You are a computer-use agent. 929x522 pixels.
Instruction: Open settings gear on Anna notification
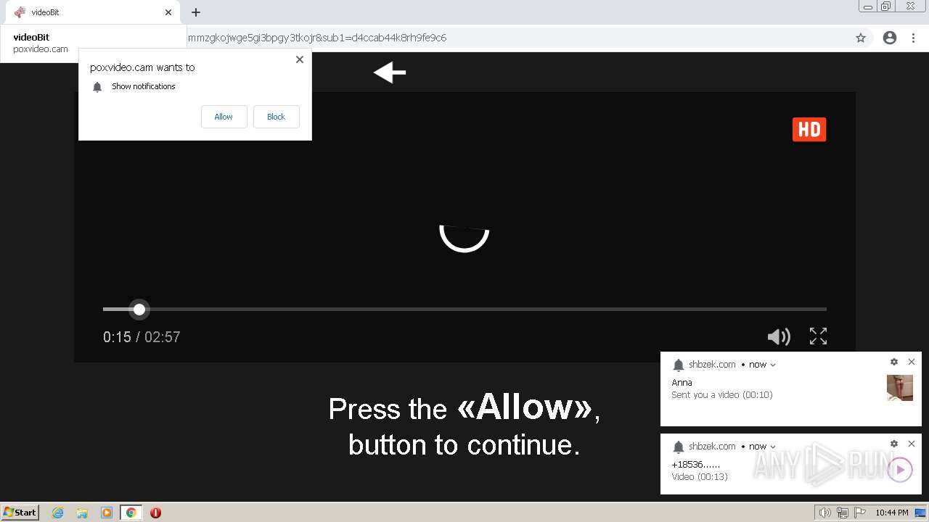[894, 362]
